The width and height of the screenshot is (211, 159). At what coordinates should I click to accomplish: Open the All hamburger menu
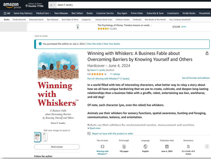coord(7,13)
